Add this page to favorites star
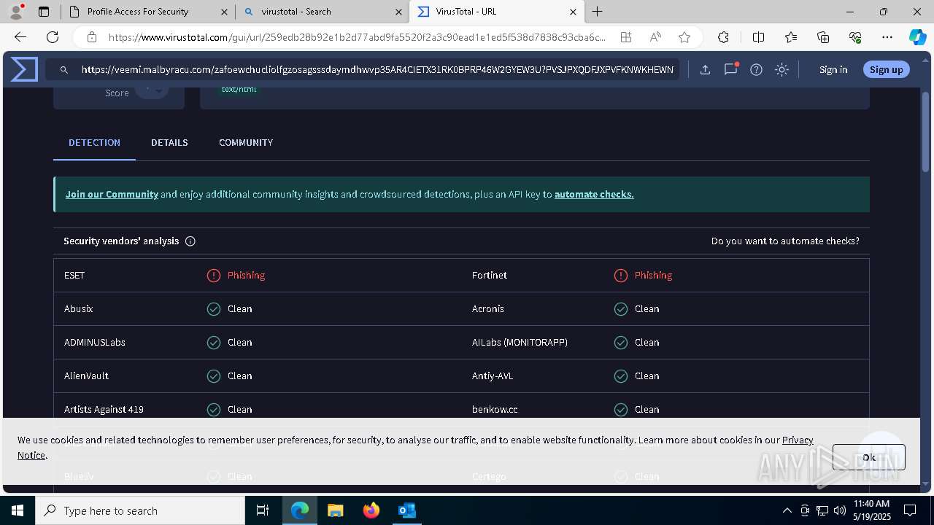 684,37
